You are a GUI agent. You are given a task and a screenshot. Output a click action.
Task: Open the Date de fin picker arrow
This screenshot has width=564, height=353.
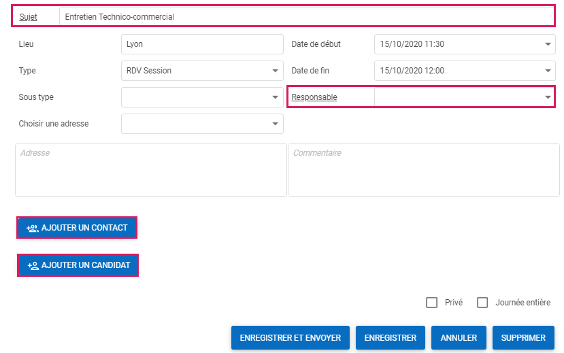click(x=548, y=71)
